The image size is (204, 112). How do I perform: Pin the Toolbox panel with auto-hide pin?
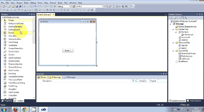[32, 14]
